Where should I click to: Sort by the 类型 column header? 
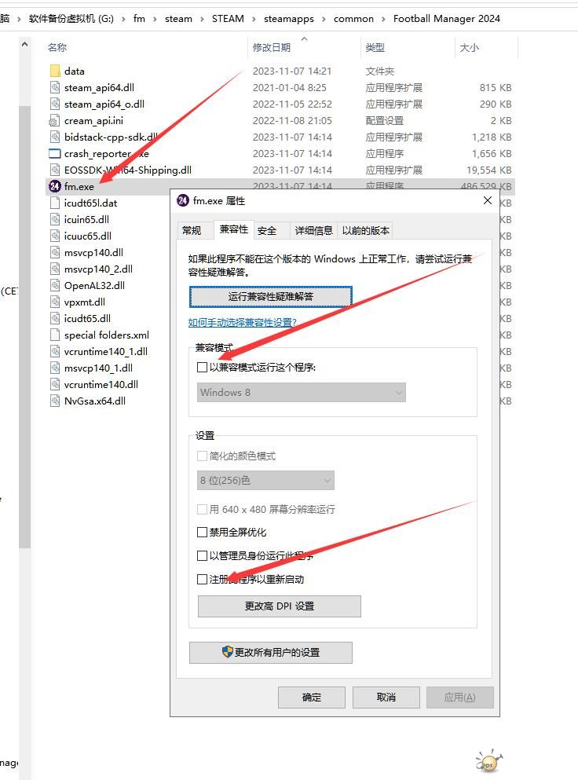375,47
